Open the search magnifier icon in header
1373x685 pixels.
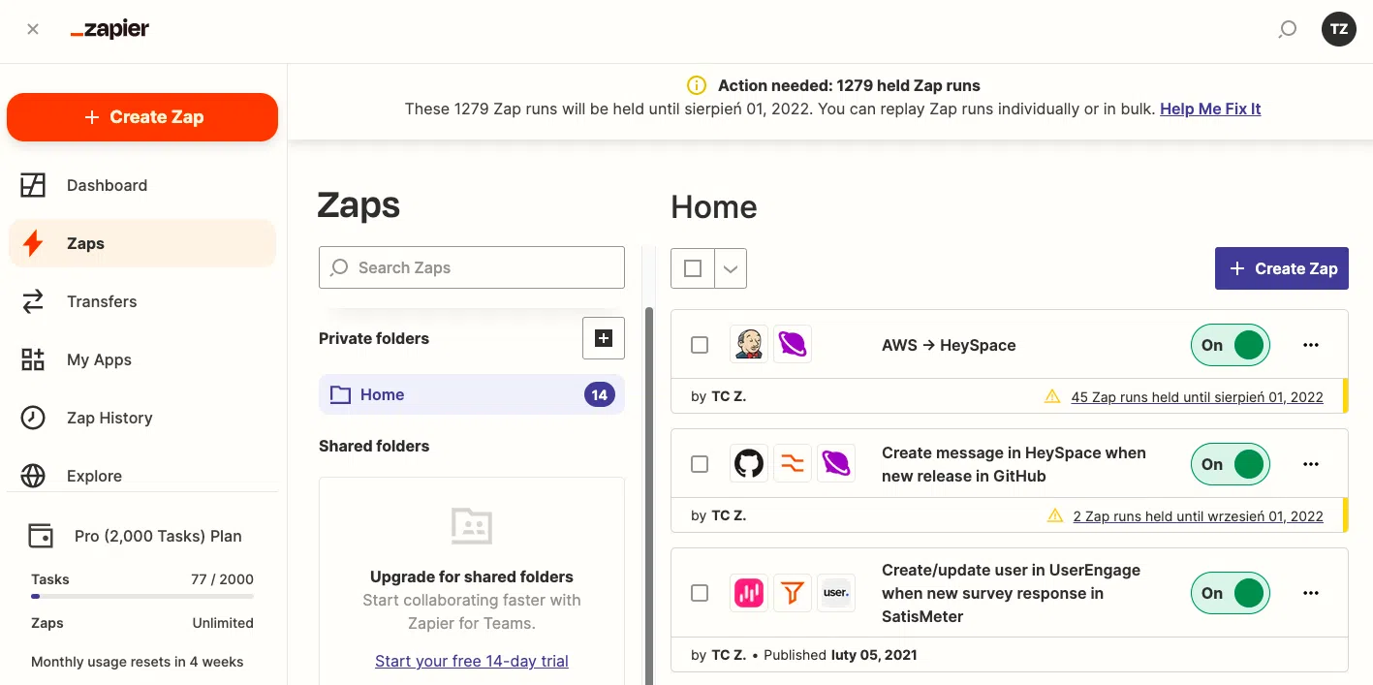(x=1287, y=29)
